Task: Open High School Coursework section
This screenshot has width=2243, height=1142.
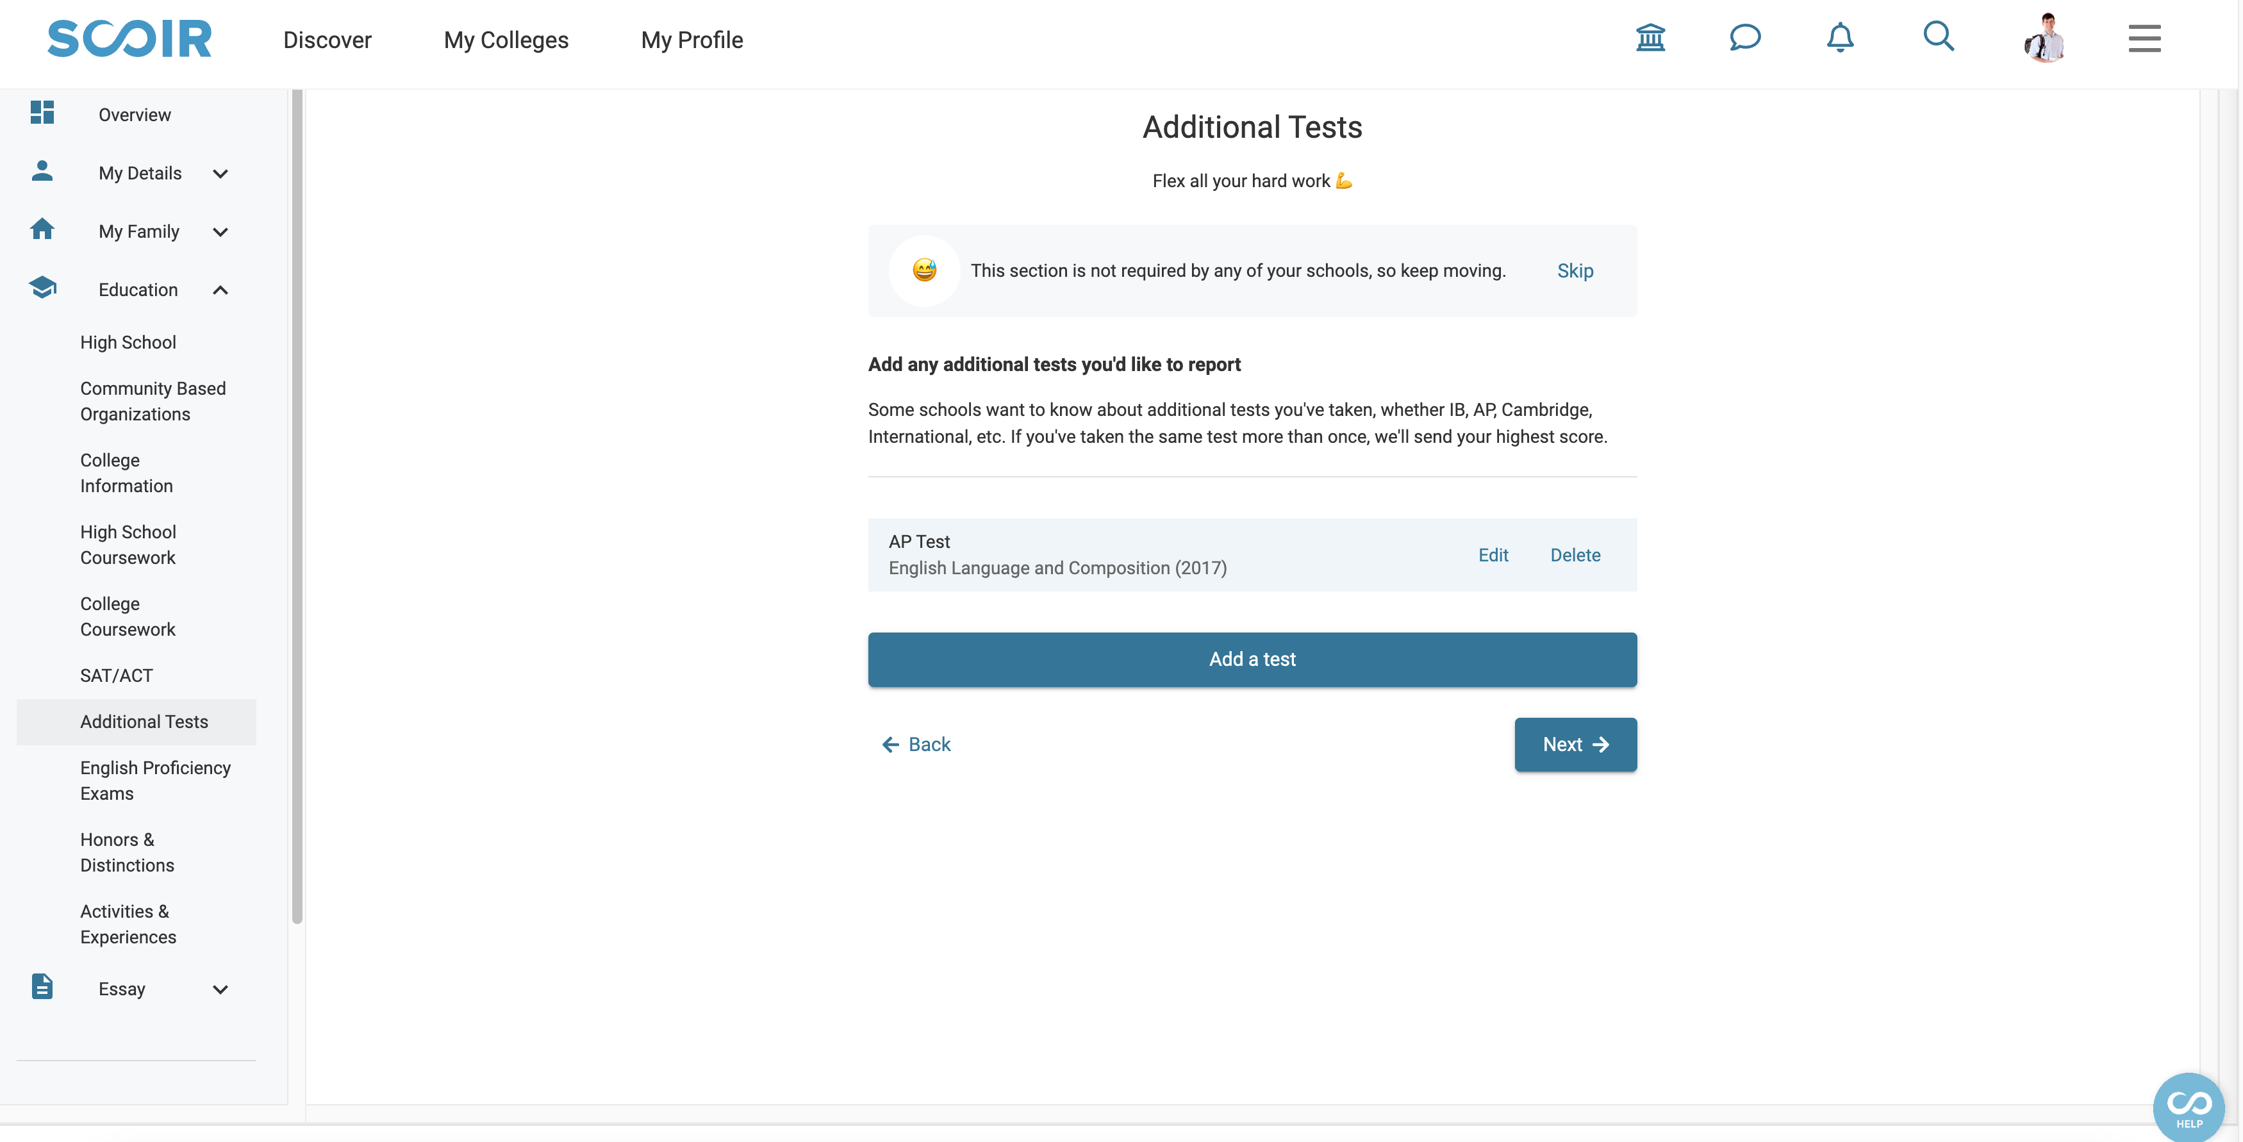Action: (x=128, y=545)
